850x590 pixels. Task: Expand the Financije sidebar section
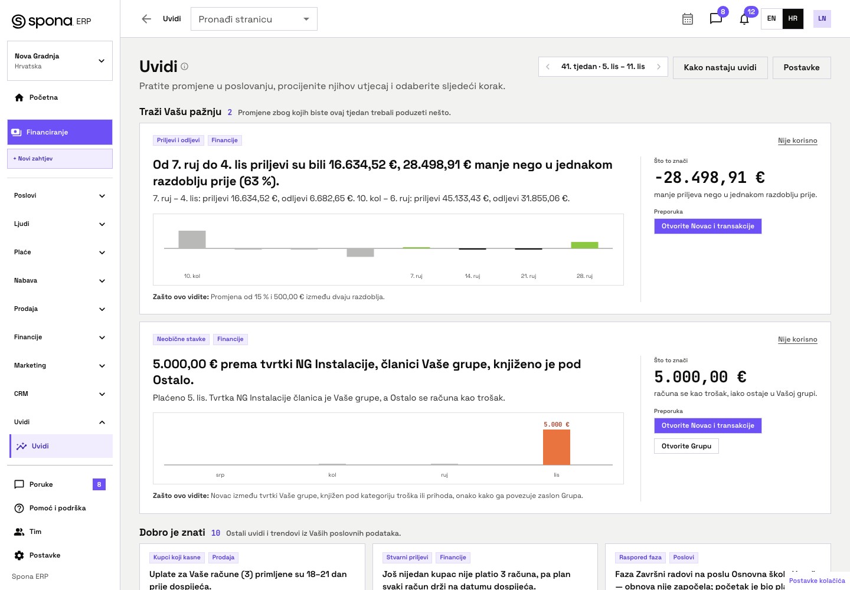click(60, 337)
